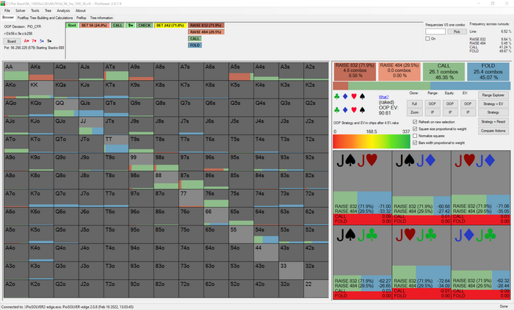Click the 'Strategy + React' button
The height and width of the screenshot is (310, 514).
493,121
